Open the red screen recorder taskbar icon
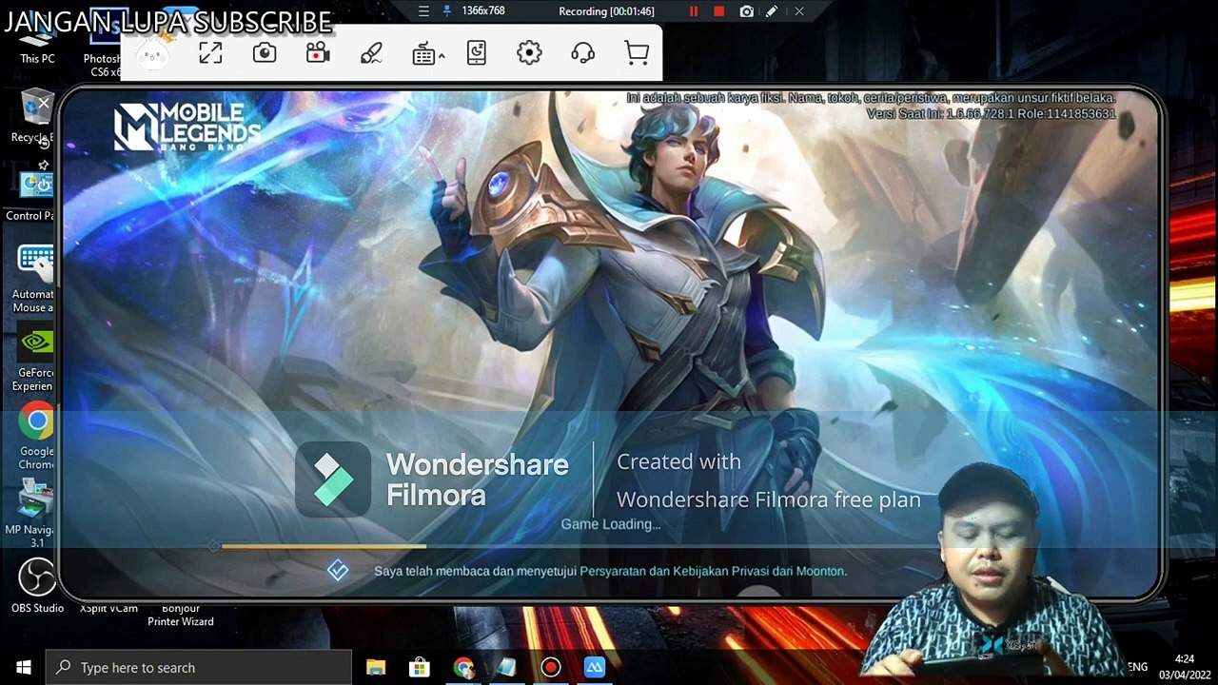Image resolution: width=1218 pixels, height=685 pixels. (x=550, y=667)
